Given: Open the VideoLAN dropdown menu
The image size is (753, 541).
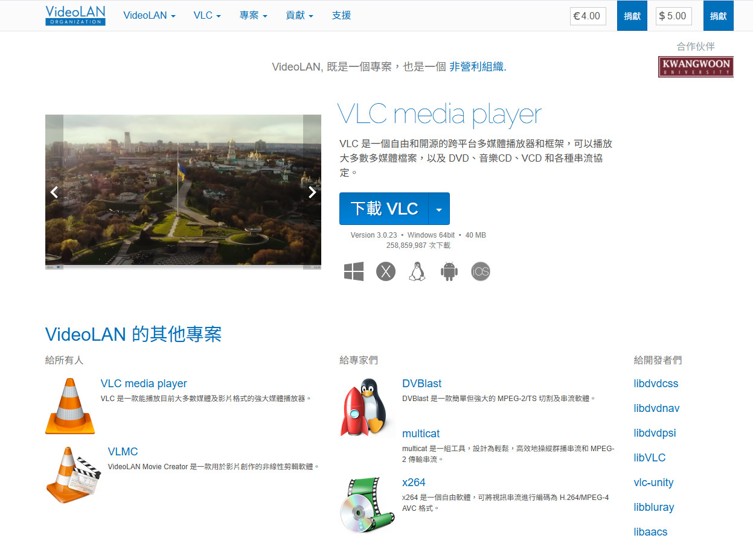Looking at the screenshot, I should pos(149,16).
